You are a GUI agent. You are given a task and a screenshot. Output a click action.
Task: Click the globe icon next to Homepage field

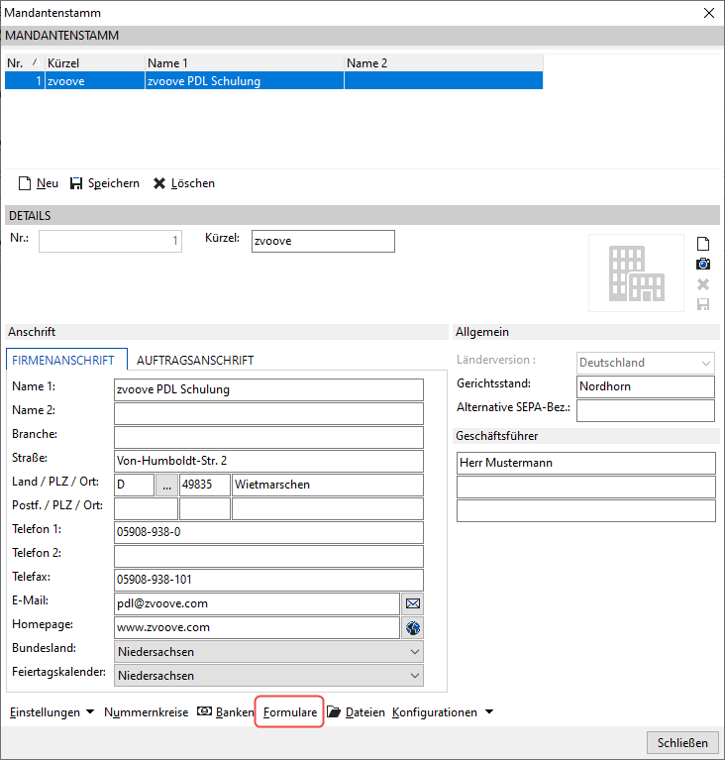click(x=413, y=627)
